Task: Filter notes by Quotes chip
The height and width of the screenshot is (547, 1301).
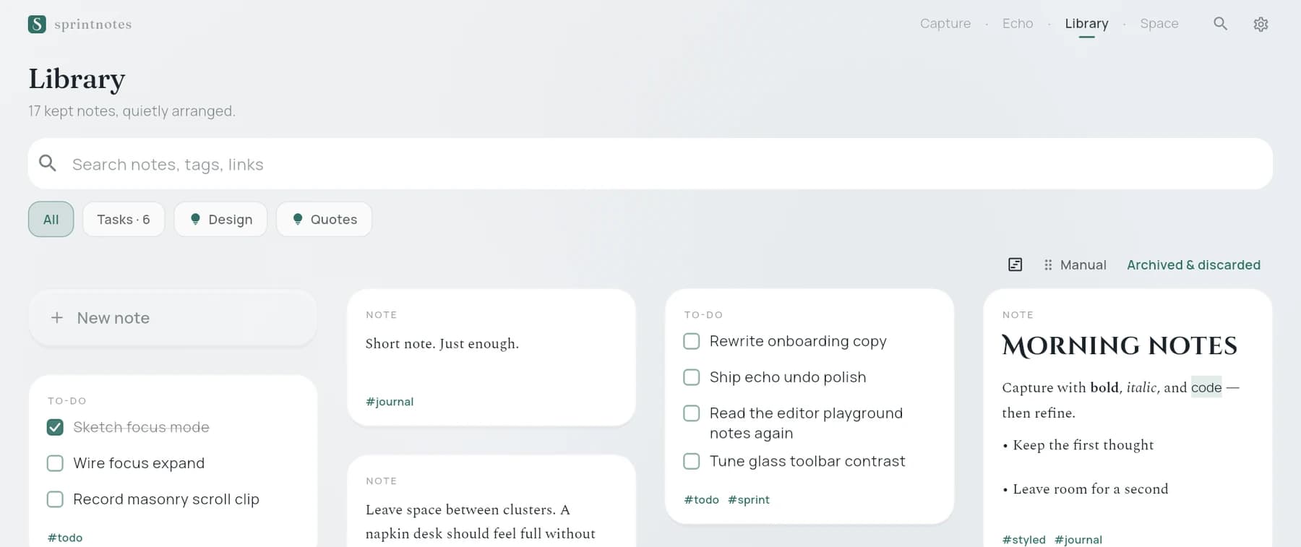Action: (x=324, y=219)
